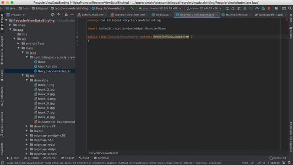Expand the layout folder
Viewport: 293px width, 165px height.
[x=27, y=131]
